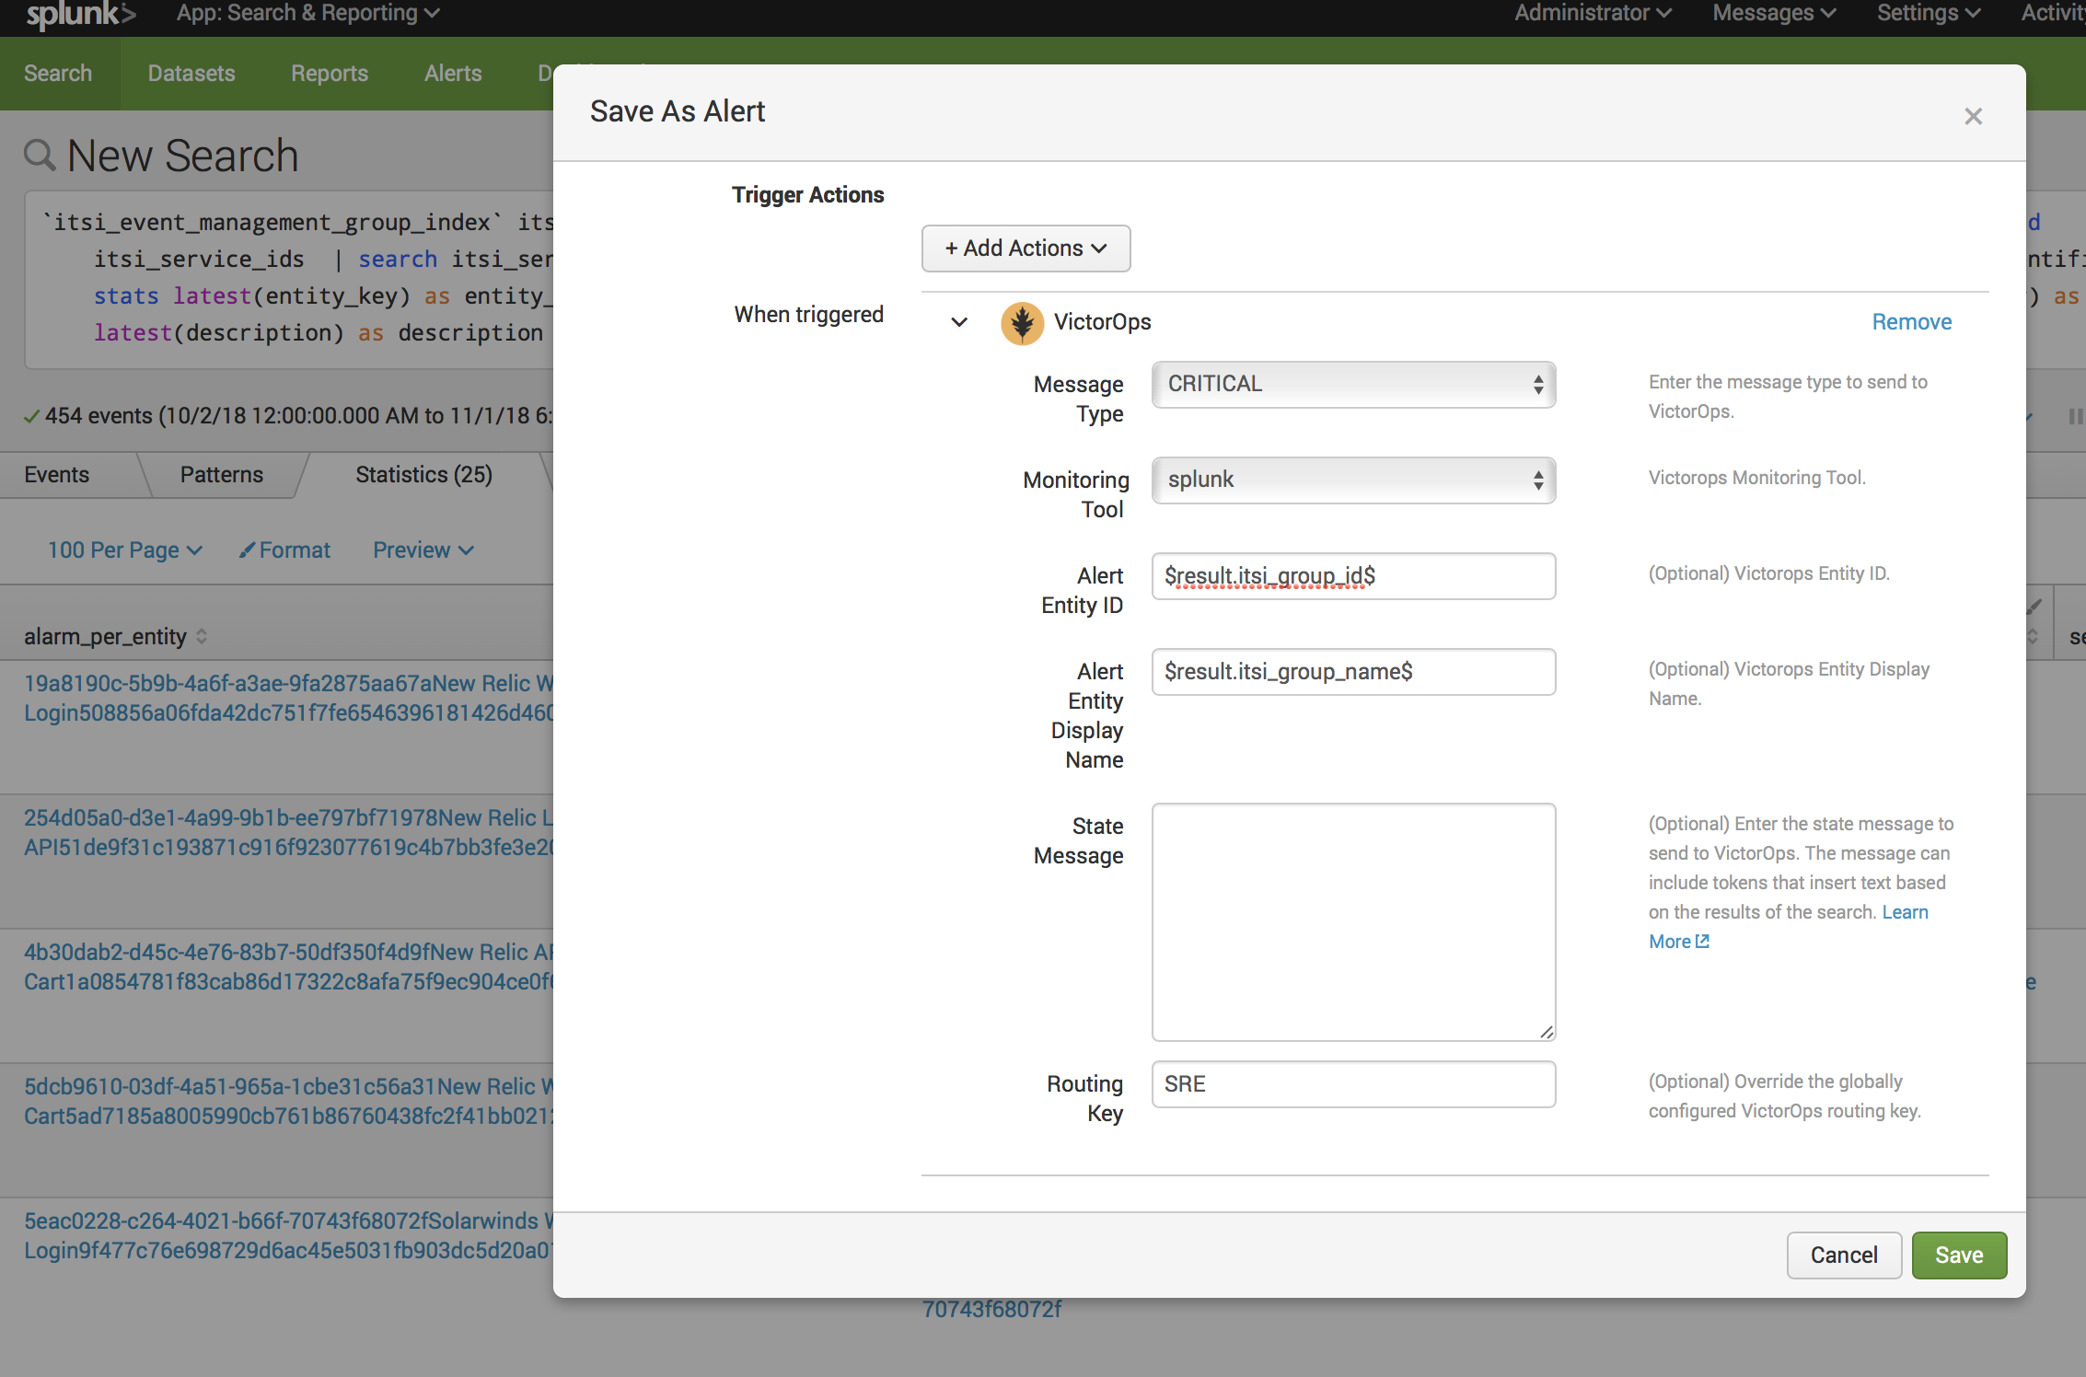Sort by alarm_per_entity column arrows

point(202,636)
